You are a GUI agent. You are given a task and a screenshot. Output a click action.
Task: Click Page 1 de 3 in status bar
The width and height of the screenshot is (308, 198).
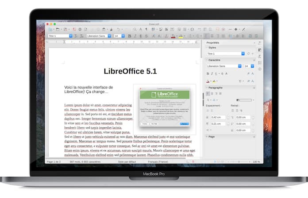click(54, 162)
